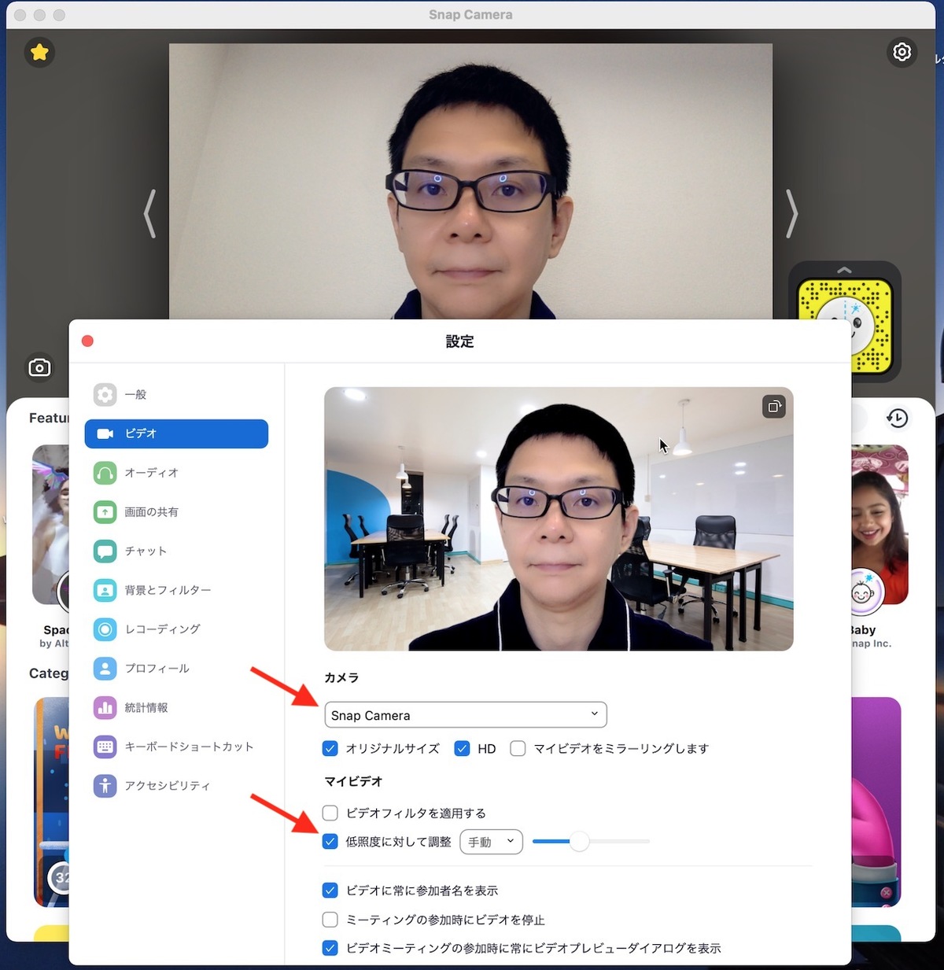Open オーディオ settings tab
944x970 pixels.
tap(176, 473)
